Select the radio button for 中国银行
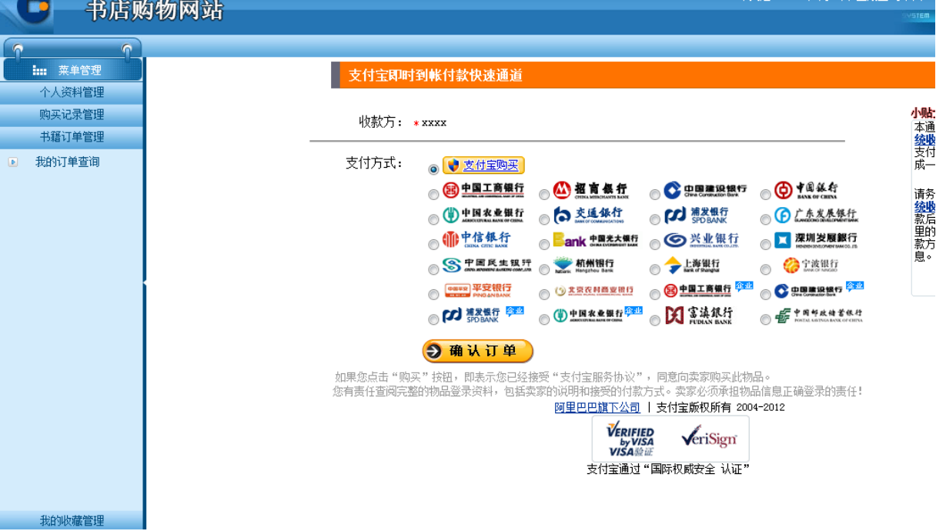This screenshot has height=531, width=936. [x=765, y=195]
